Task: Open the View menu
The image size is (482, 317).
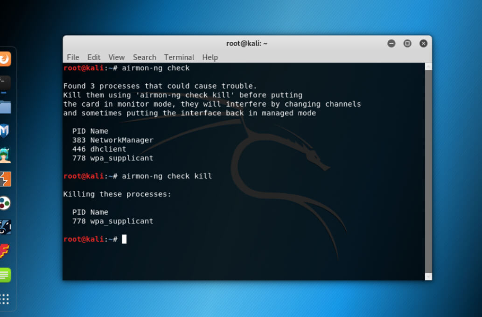Action: [117, 57]
